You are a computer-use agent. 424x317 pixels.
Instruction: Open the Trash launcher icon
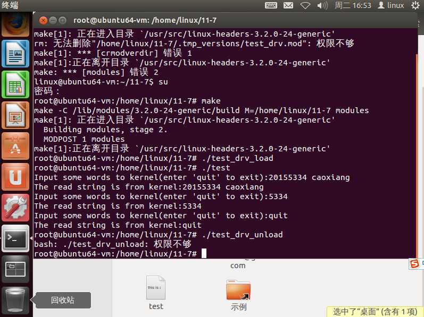coord(15,300)
